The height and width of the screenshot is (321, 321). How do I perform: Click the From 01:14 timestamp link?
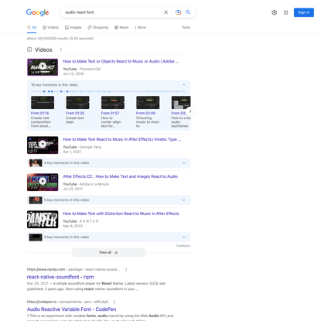click(x=39, y=113)
